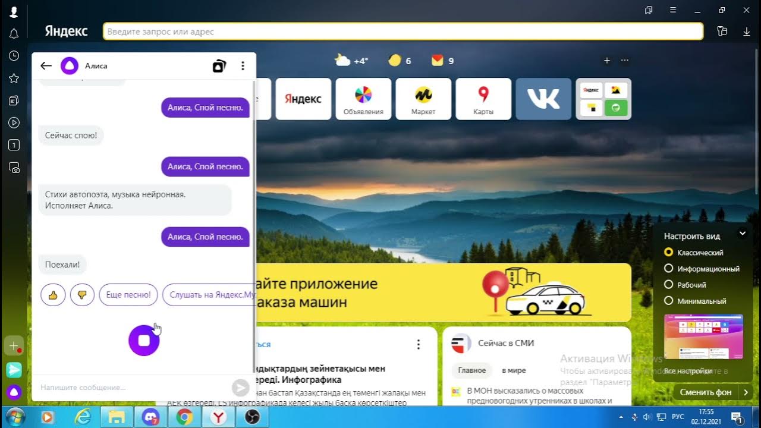761x428 pixels.
Task: Open mail widget showing 9
Action: click(x=443, y=60)
